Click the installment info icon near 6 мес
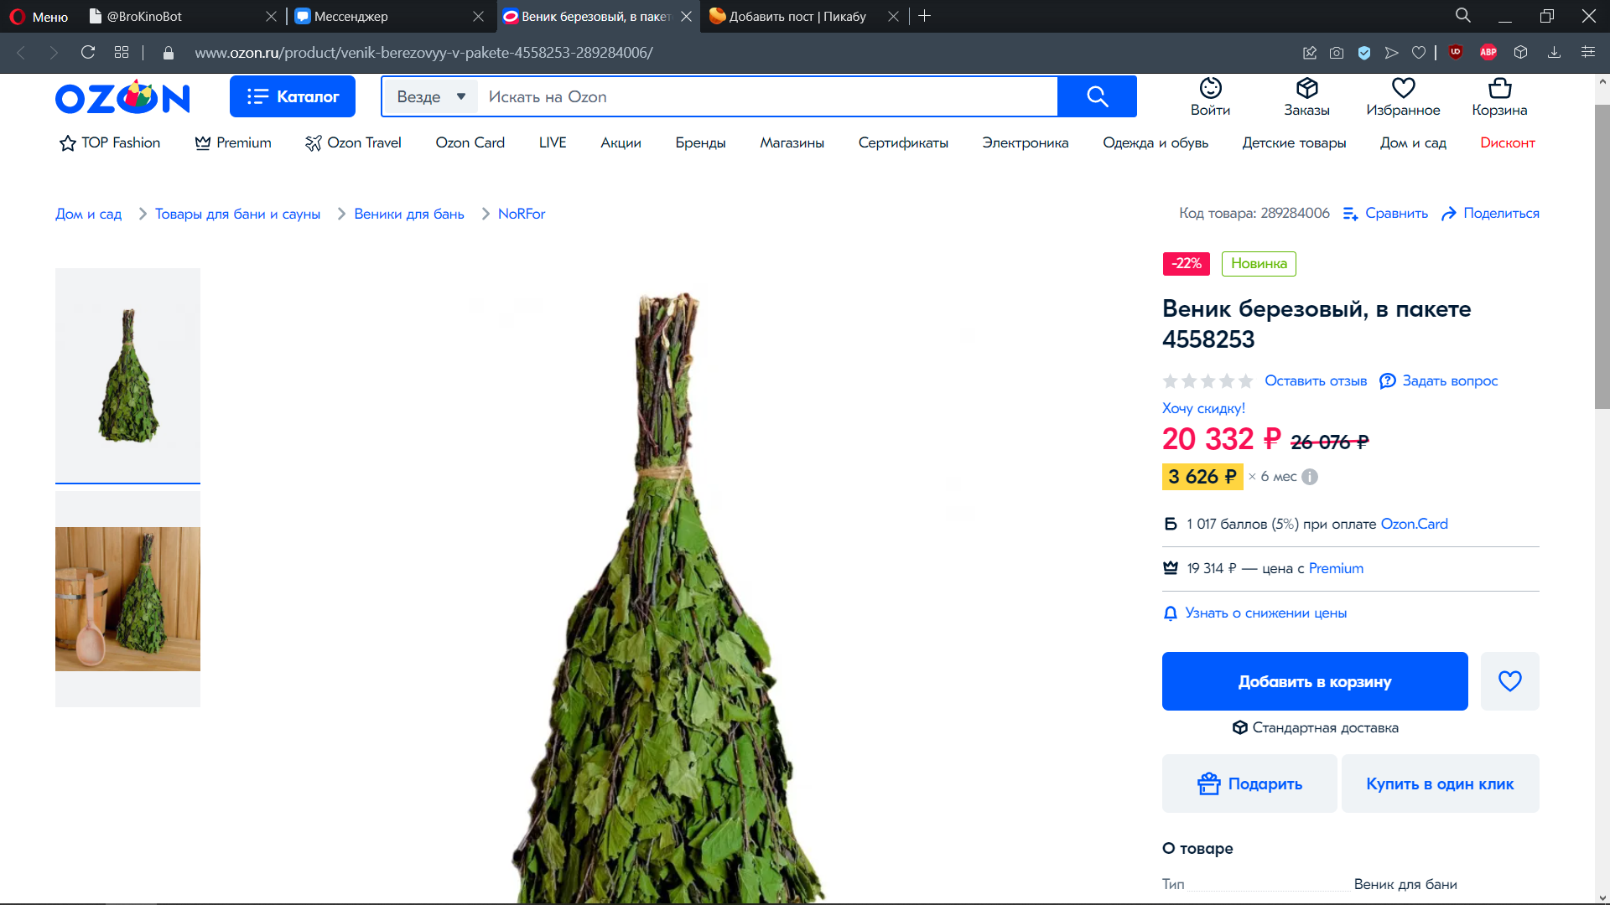Image resolution: width=1610 pixels, height=905 pixels. tap(1310, 477)
